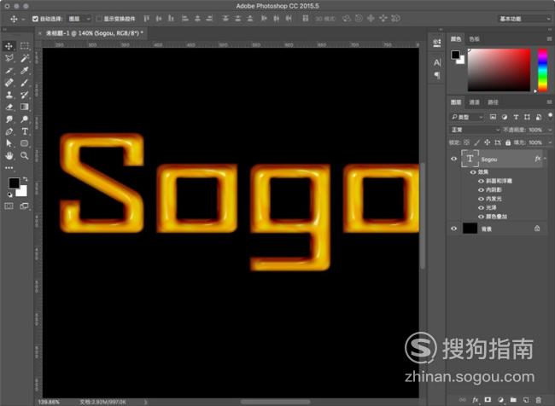
Task: Open the layer filter type dropdown
Action: pos(467,117)
